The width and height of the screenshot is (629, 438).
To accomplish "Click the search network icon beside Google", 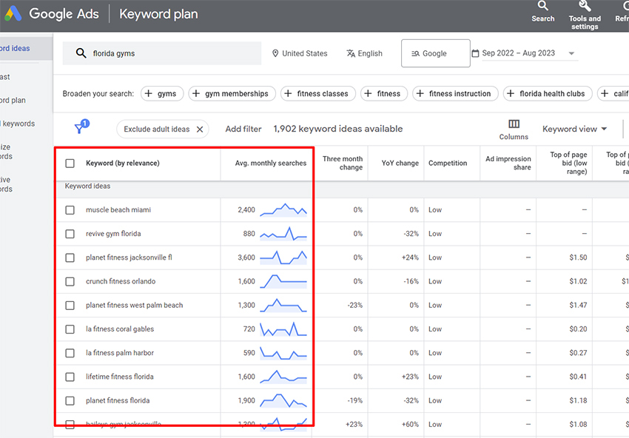I will coord(416,53).
